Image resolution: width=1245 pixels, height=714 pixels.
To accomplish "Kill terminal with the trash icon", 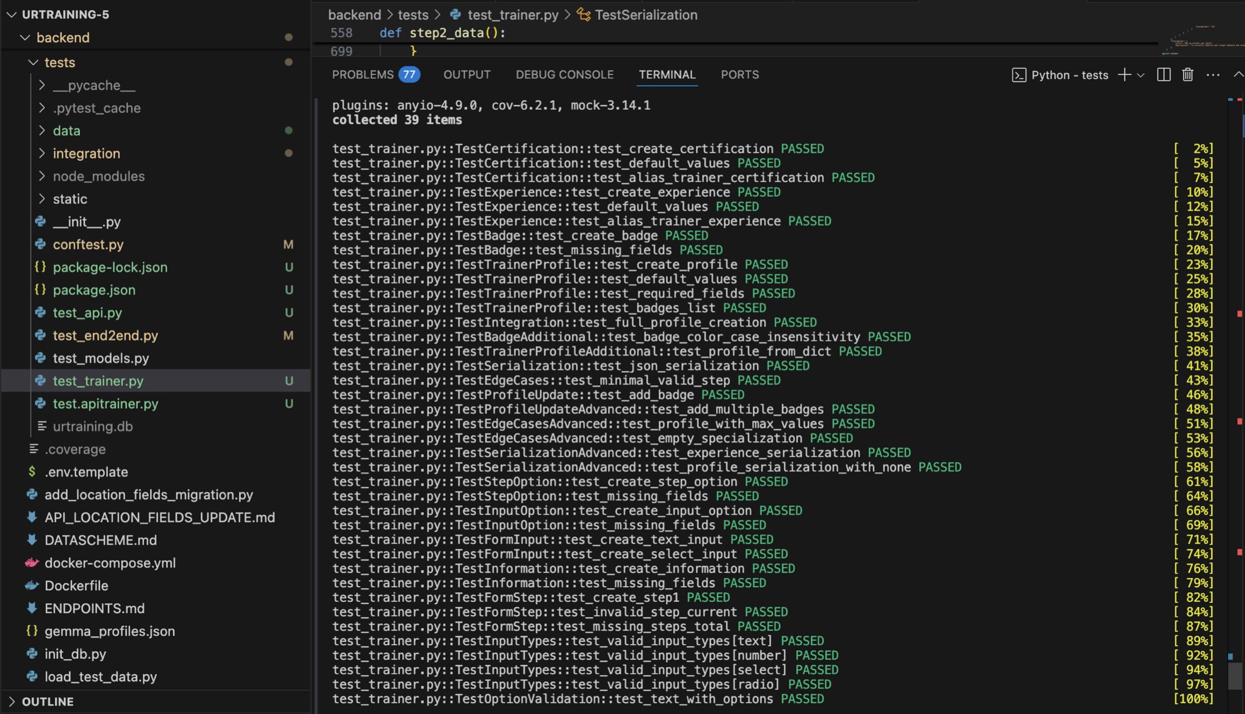I will pos(1187,75).
